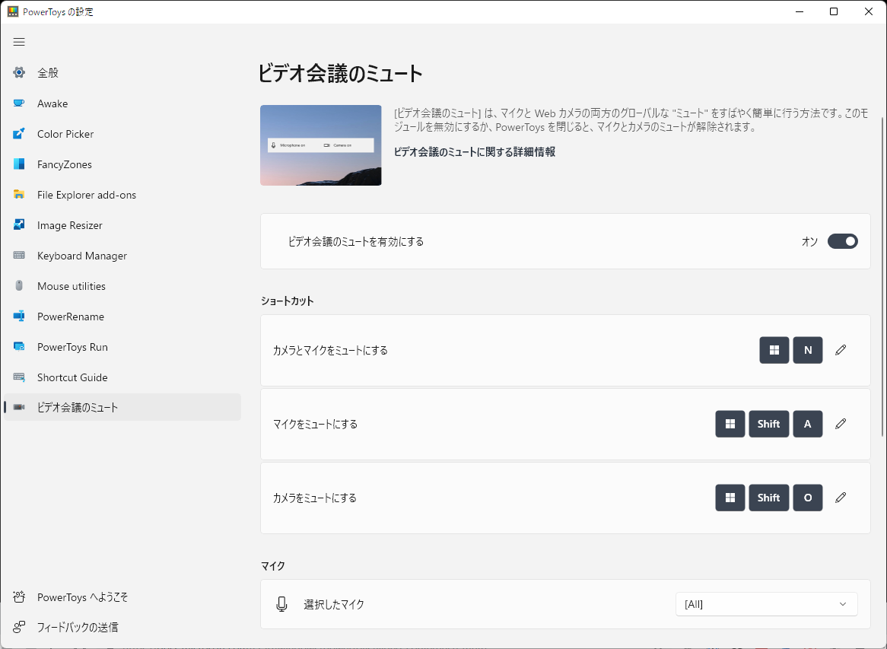The height and width of the screenshot is (649, 887).
Task: Select PowerToys Run in the sidebar
Action: tap(122, 347)
